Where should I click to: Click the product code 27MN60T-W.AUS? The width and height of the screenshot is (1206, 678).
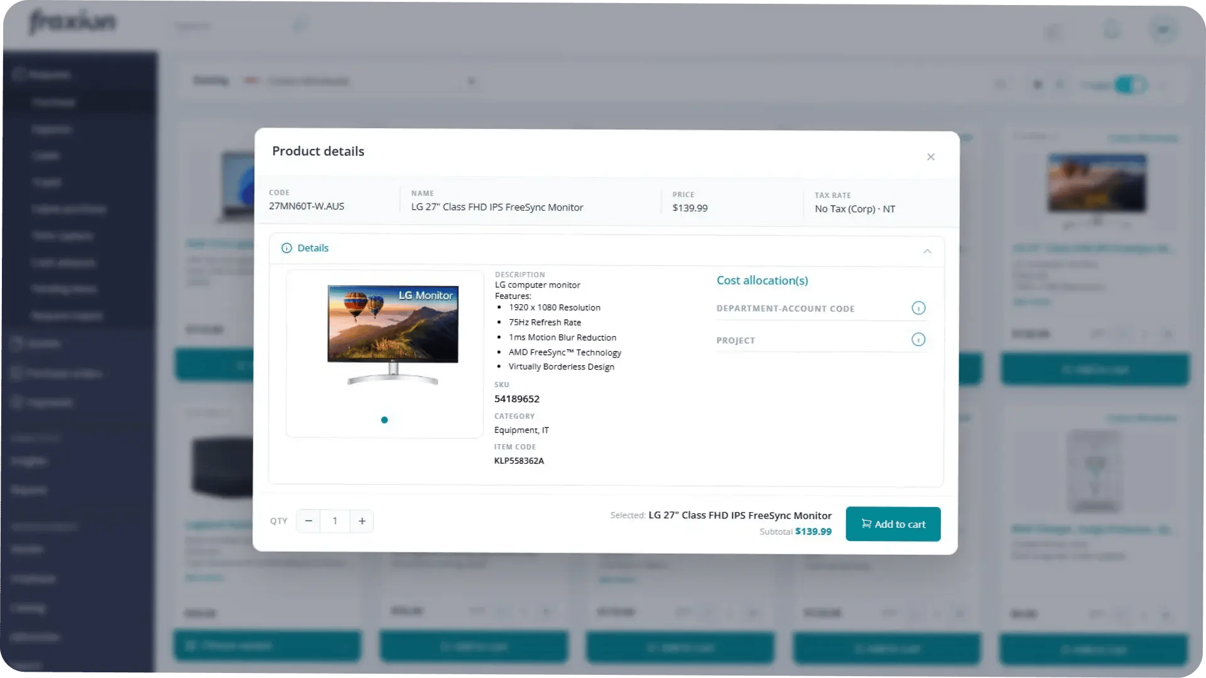coord(307,206)
